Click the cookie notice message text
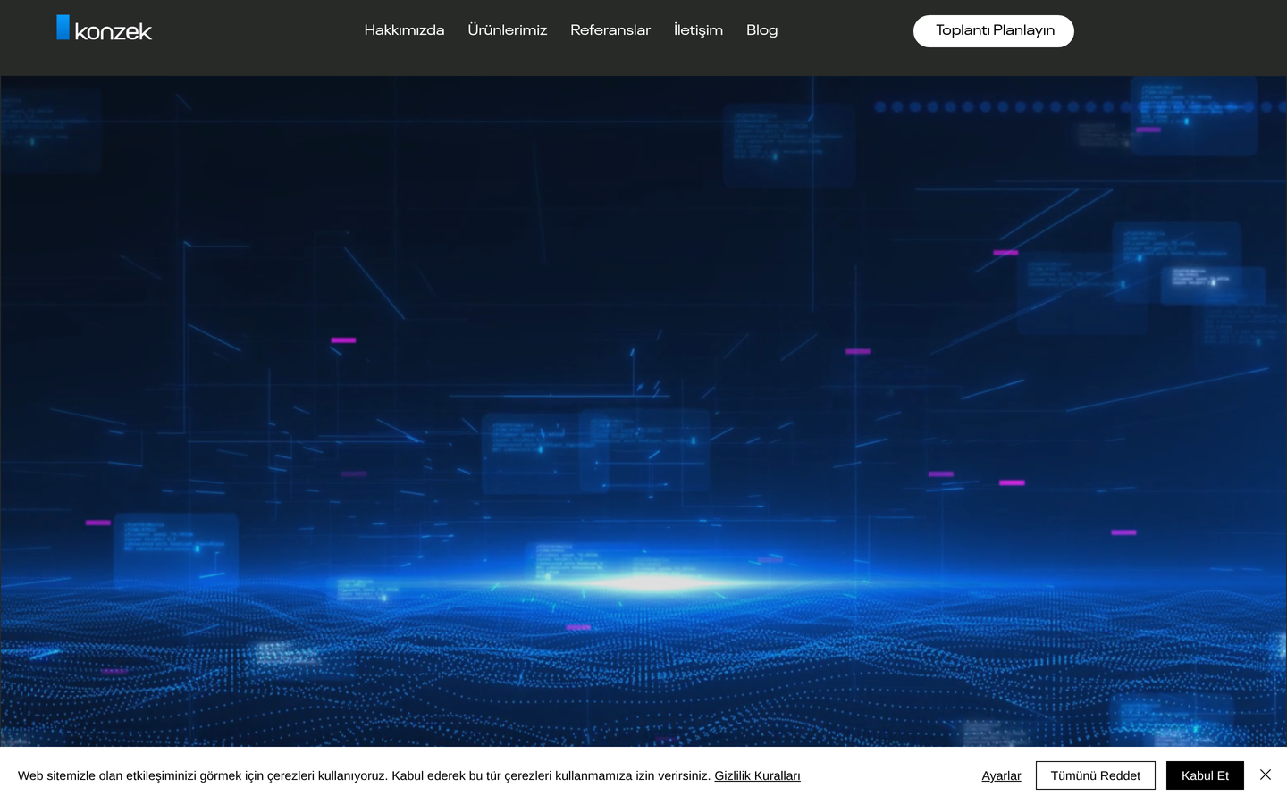This screenshot has height=804, width=1287. (364, 775)
